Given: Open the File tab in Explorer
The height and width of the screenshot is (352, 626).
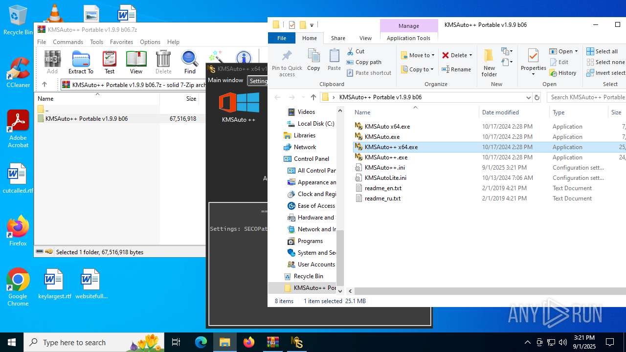Looking at the screenshot, I should coord(282,38).
